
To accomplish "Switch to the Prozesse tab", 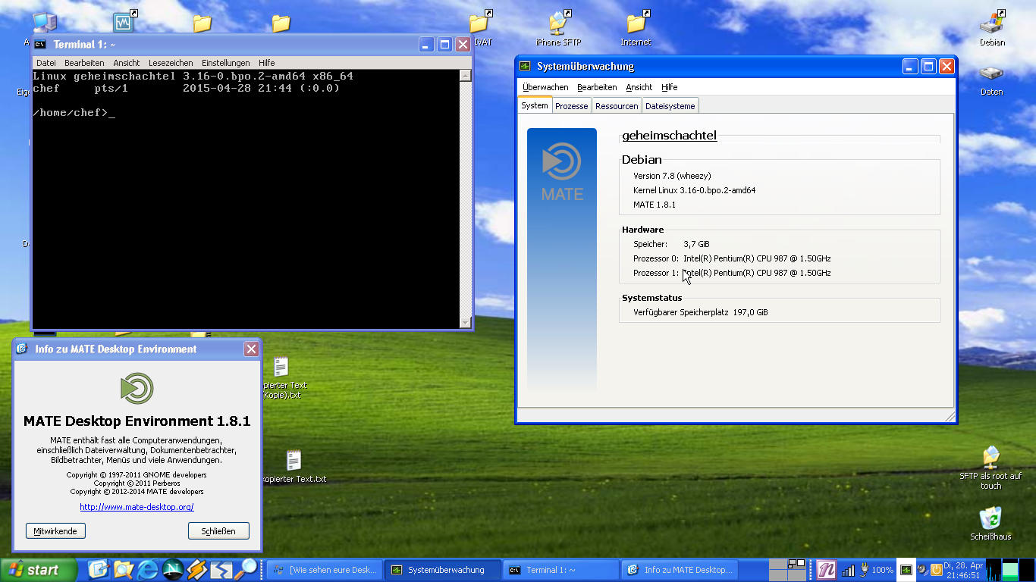I will click(571, 106).
